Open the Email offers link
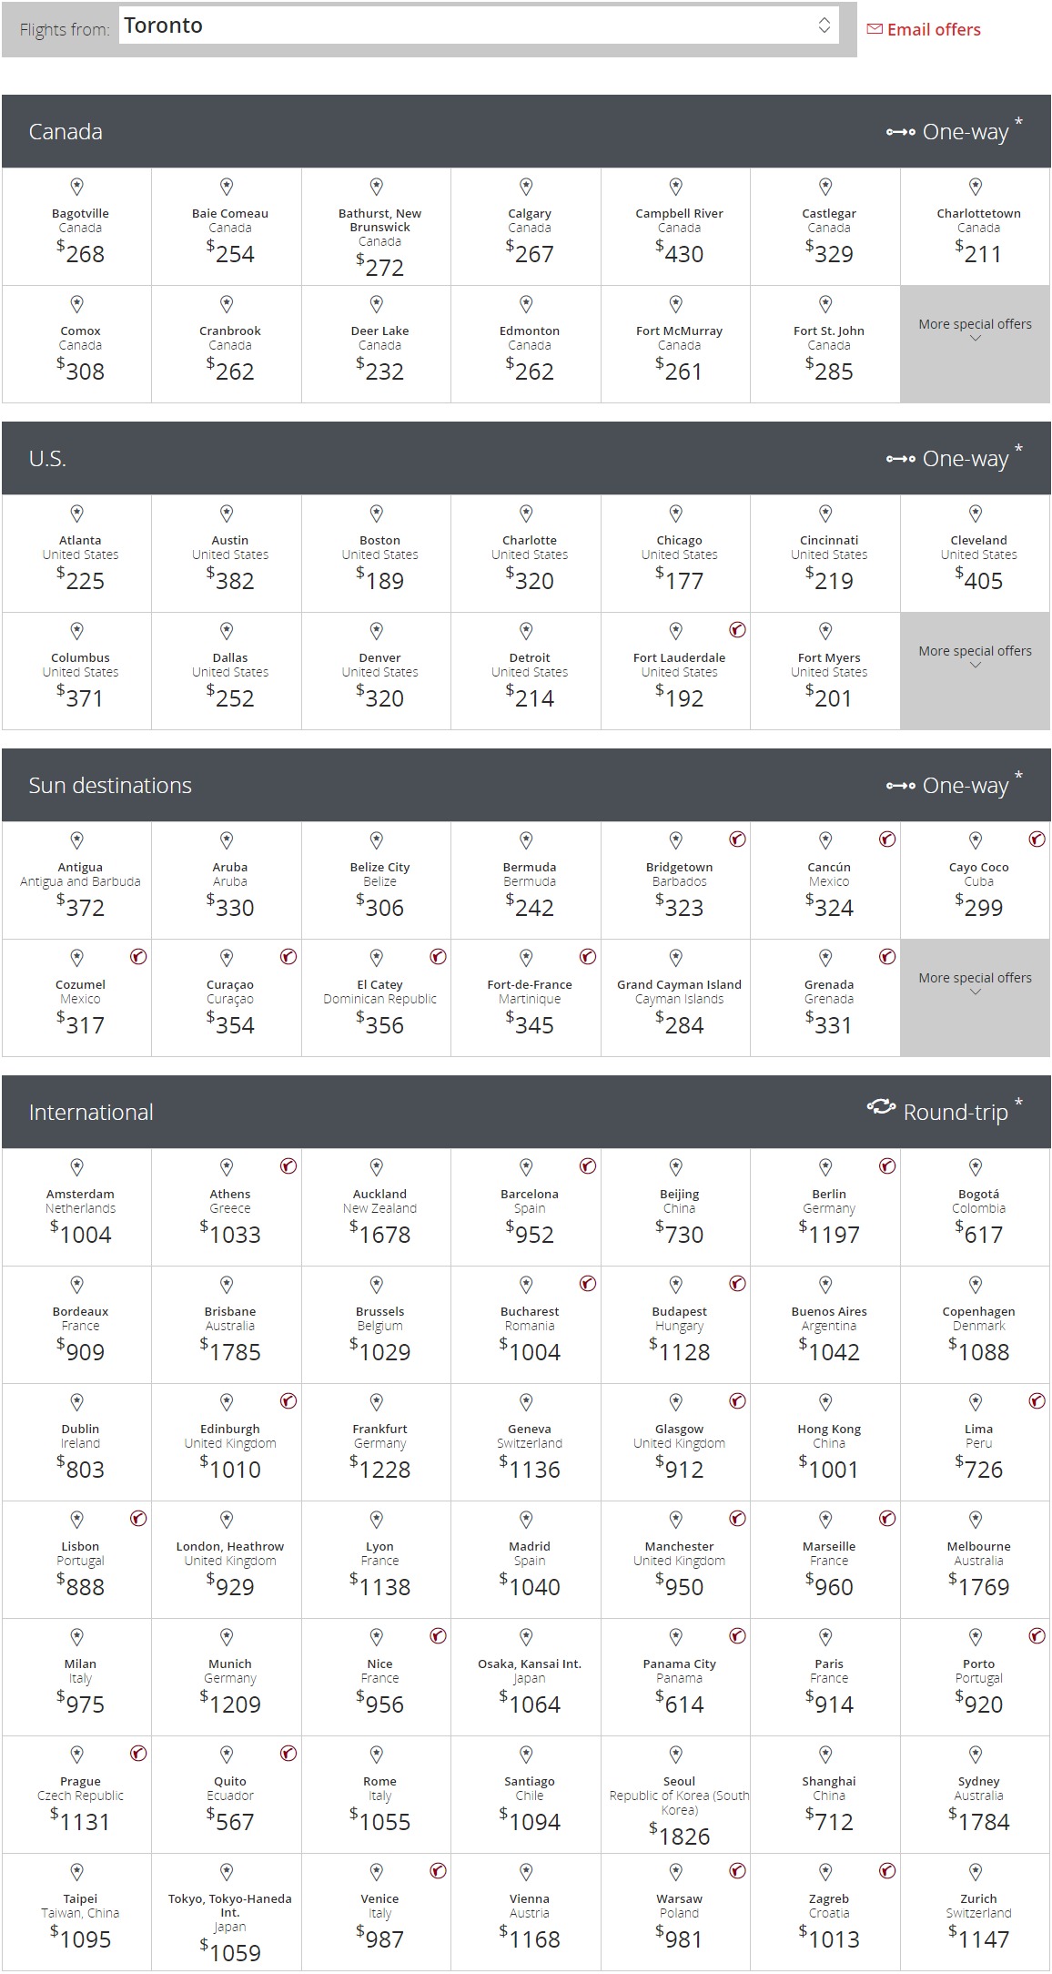1052x1974 pixels. pyautogui.click(x=934, y=29)
